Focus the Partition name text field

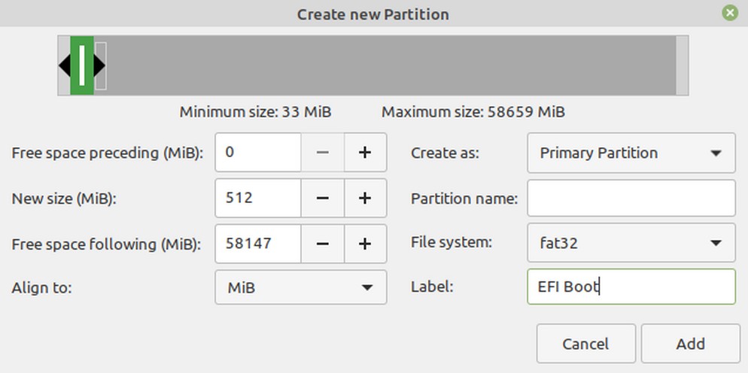[x=631, y=199]
